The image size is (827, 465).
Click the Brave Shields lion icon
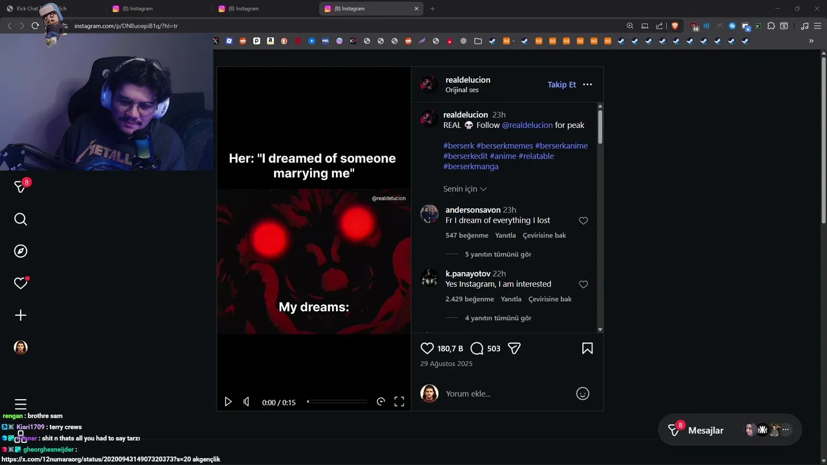675,26
